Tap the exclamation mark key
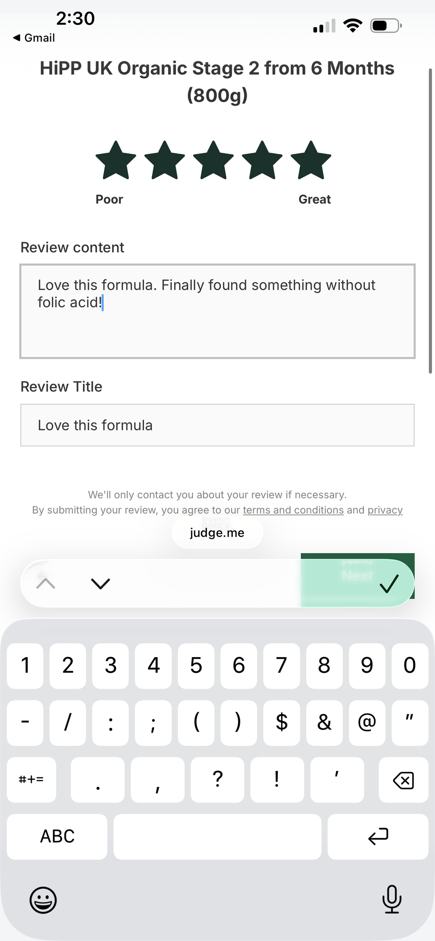435x941 pixels. 277,780
